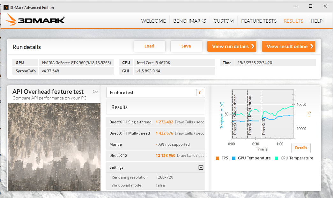
Task: Open the Feature test help question mark
Action: tap(199, 92)
